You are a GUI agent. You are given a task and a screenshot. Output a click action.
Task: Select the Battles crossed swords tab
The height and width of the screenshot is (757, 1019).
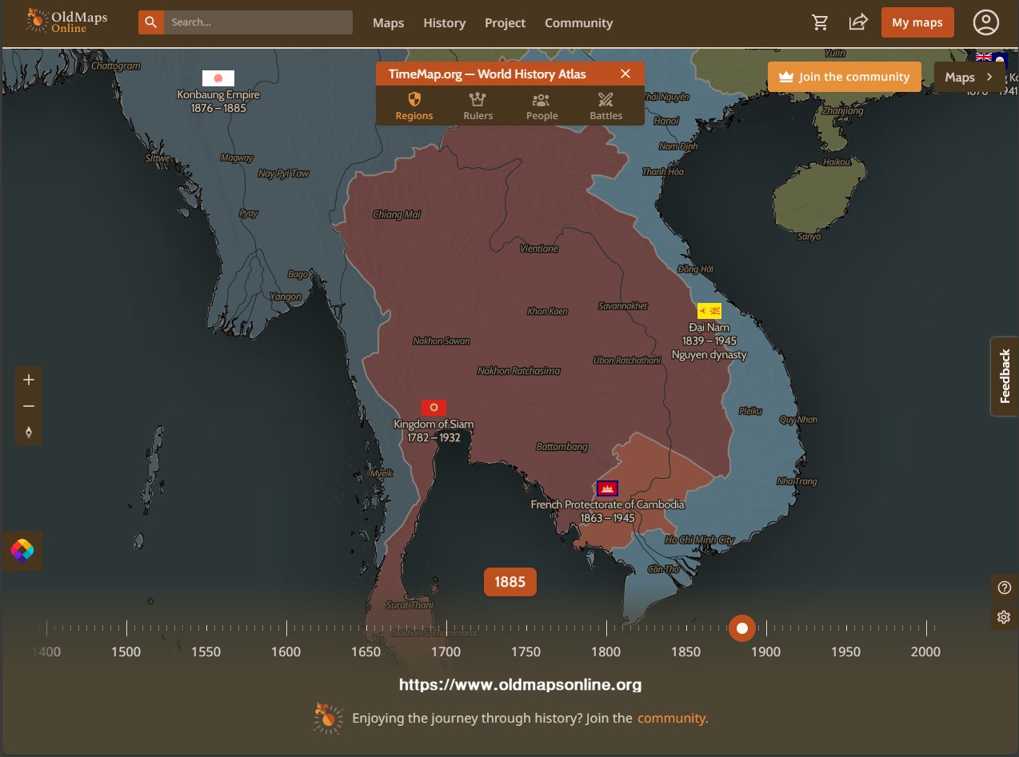[606, 106]
